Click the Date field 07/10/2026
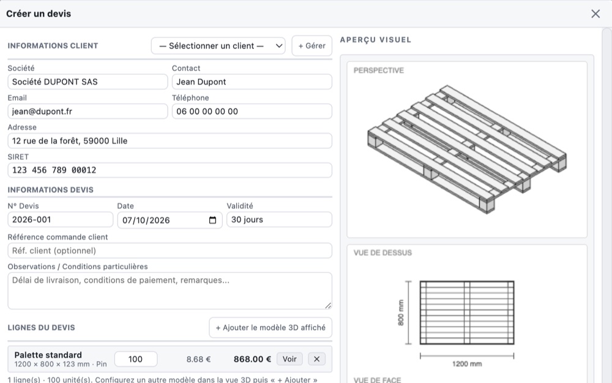The image size is (612, 383). click(x=170, y=220)
